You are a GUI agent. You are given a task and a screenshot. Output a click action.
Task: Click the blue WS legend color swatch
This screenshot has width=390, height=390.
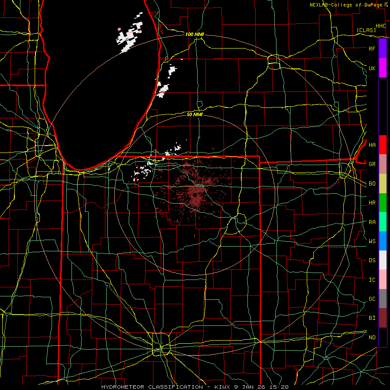point(383,241)
